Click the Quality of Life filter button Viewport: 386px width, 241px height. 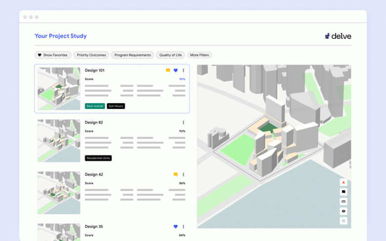pos(170,55)
